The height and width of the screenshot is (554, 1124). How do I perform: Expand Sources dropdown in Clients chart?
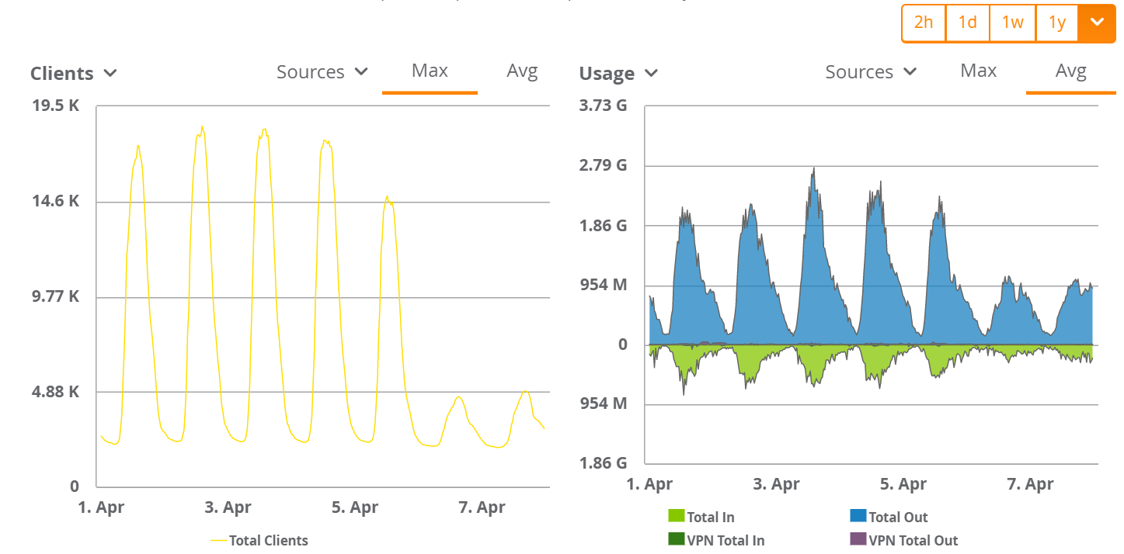322,72
